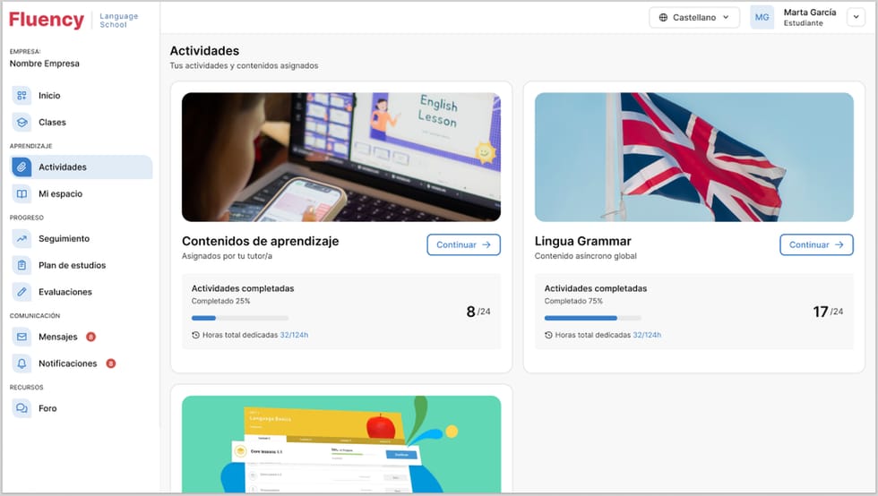The image size is (878, 496).
Task: Open Mensajes in the sidebar
Action: (x=82, y=337)
